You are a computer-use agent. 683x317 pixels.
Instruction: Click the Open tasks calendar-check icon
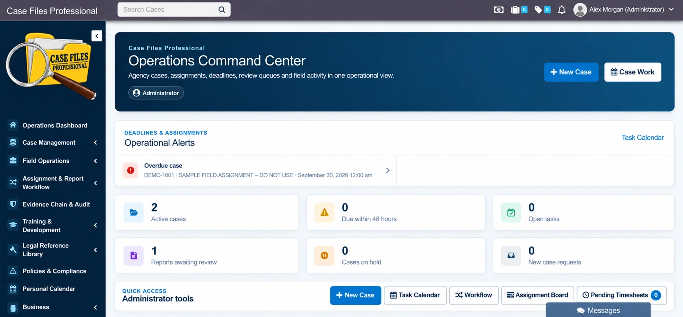coord(511,213)
